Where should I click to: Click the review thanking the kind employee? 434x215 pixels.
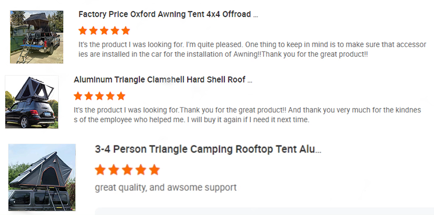point(247,115)
